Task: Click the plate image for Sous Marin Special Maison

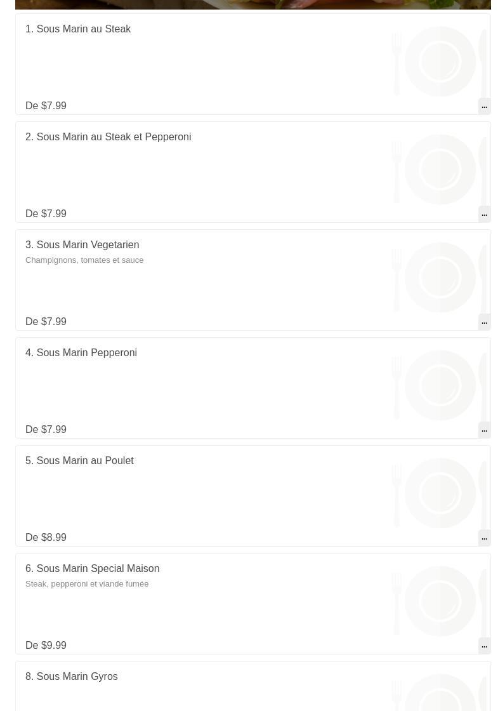Action: point(440,601)
